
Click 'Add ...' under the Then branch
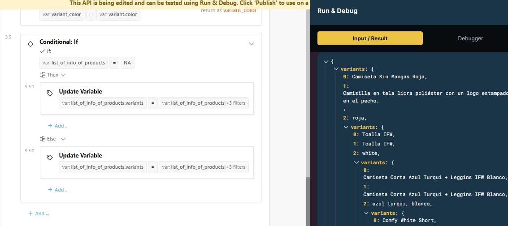58,126
